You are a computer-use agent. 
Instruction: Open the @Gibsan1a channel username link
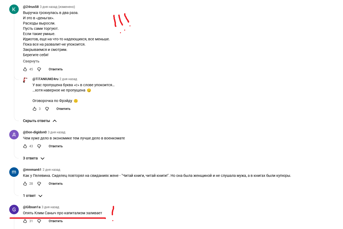click(x=32, y=207)
